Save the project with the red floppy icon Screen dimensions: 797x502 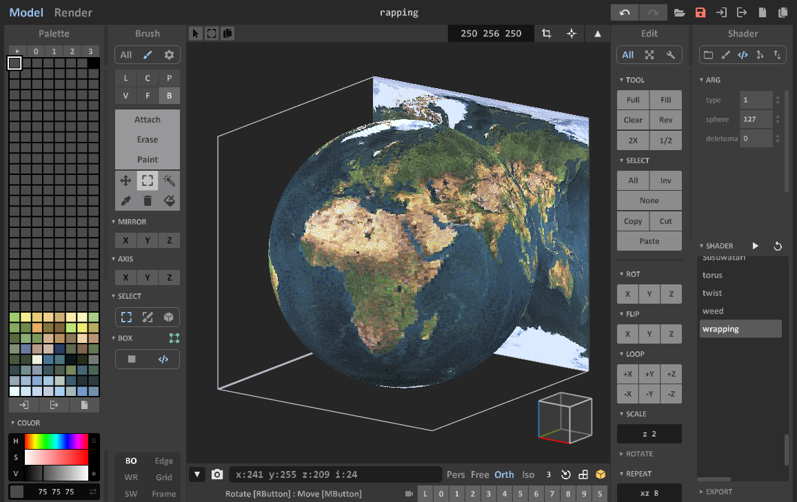coord(700,12)
